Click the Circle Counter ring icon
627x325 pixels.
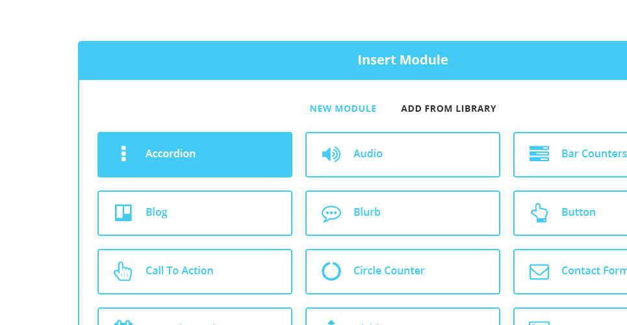[x=331, y=271]
